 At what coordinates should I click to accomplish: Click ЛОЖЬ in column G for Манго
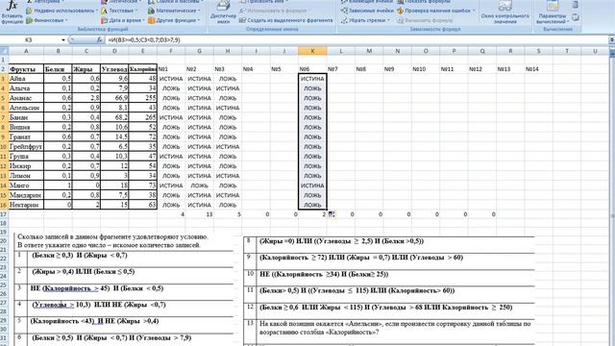click(x=199, y=185)
